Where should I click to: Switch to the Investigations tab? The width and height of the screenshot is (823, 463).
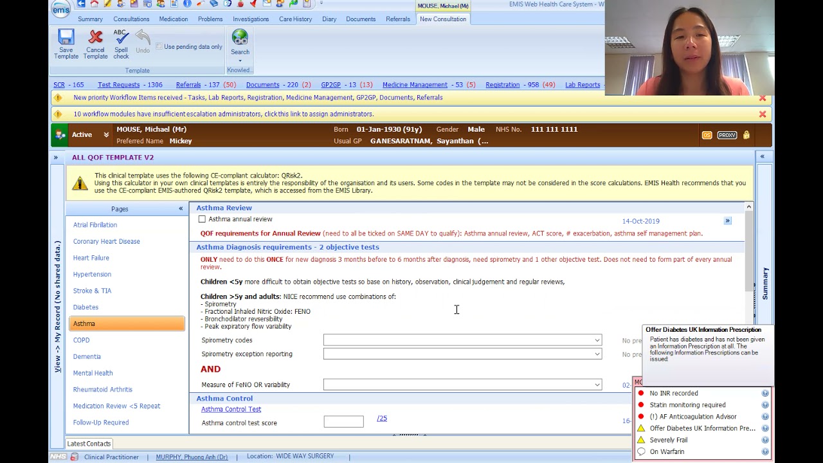(251, 19)
